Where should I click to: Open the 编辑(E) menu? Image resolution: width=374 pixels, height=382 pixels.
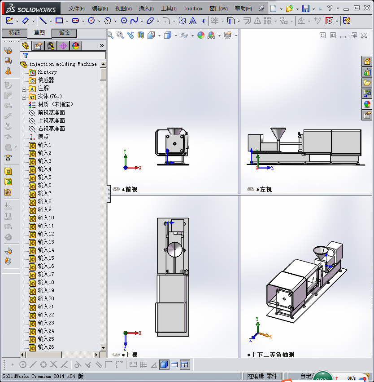coord(100,9)
